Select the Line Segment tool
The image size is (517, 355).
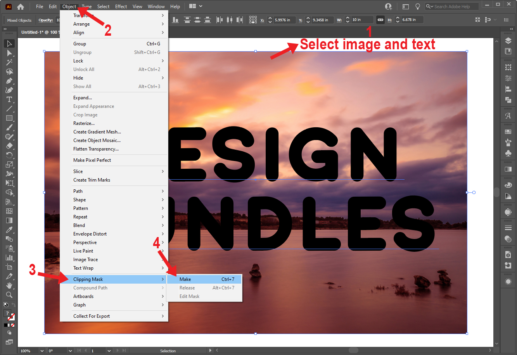9,109
